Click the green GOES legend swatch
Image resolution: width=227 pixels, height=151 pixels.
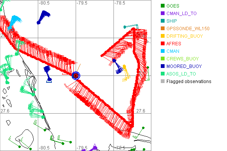163,6
